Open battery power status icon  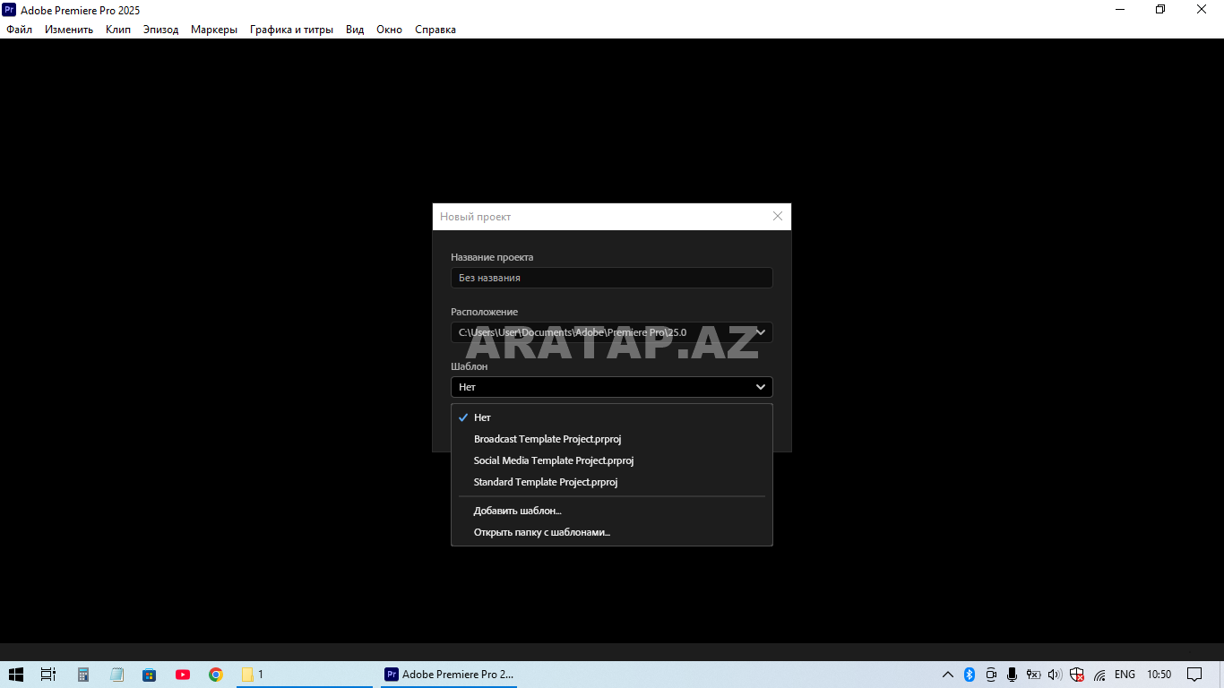1034,675
